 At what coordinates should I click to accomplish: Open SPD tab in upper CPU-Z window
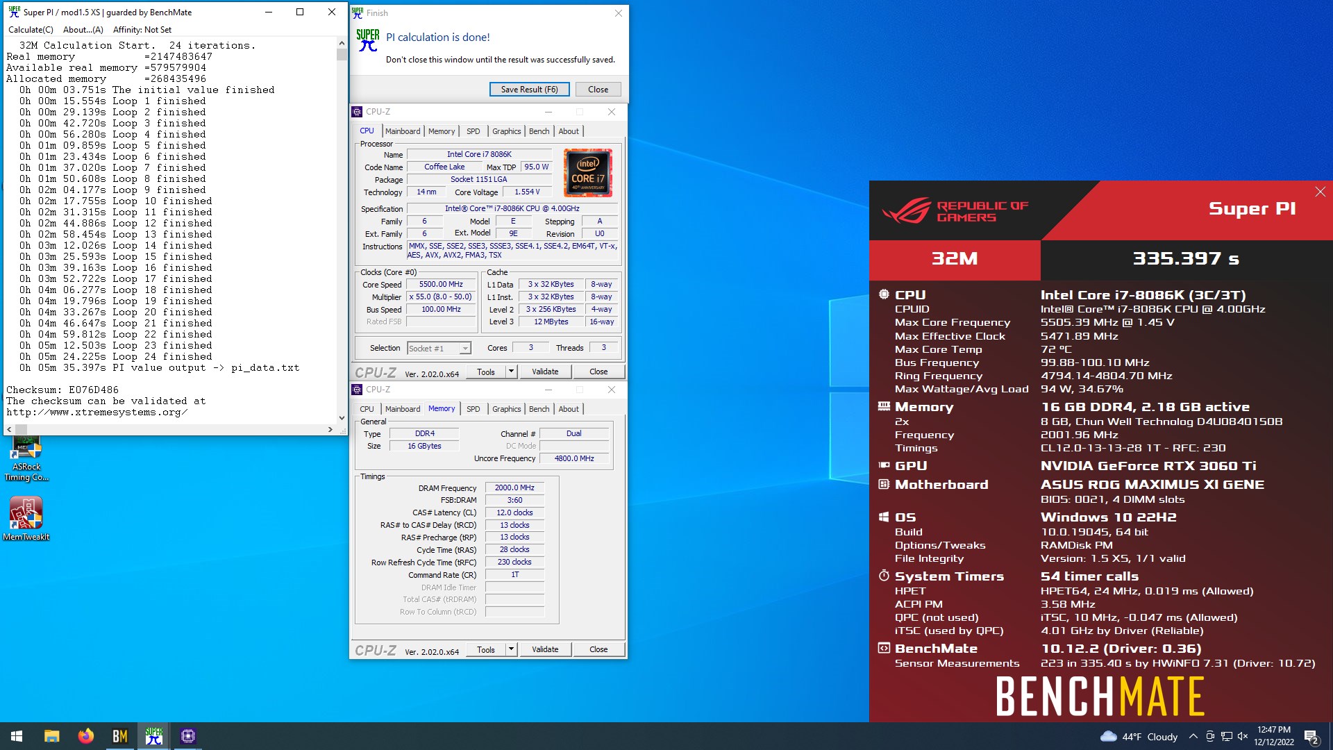(x=473, y=131)
